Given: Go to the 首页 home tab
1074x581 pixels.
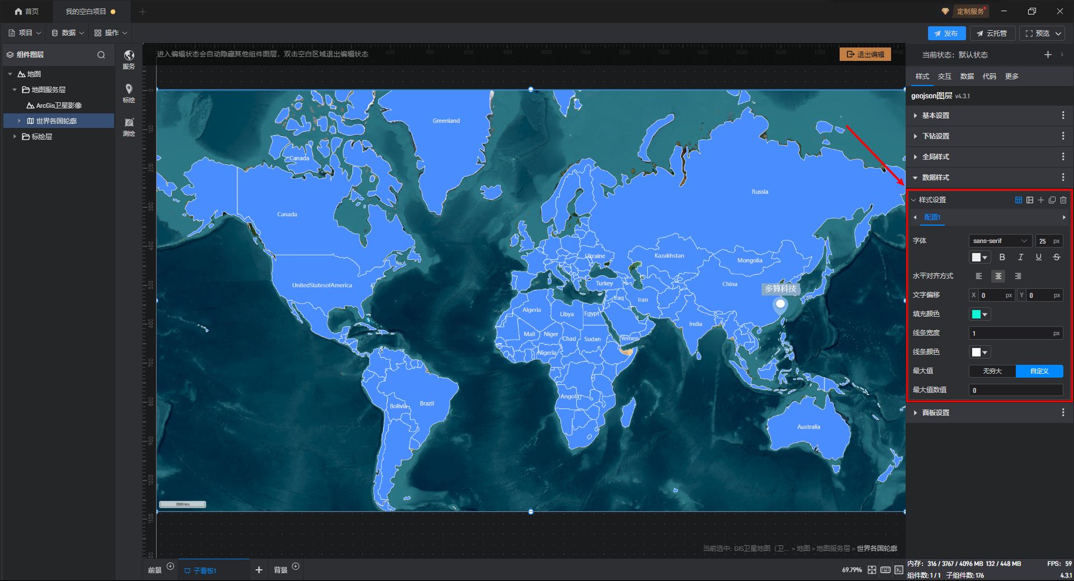Looking at the screenshot, I should click(27, 11).
